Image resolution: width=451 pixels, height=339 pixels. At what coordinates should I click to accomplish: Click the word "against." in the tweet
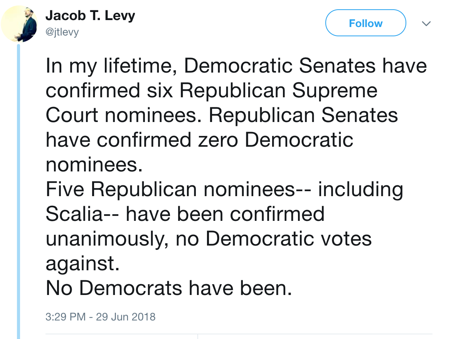[80, 264]
